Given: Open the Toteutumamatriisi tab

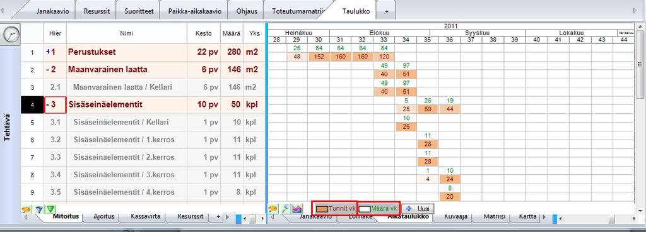Looking at the screenshot, I should pyautogui.click(x=298, y=11).
